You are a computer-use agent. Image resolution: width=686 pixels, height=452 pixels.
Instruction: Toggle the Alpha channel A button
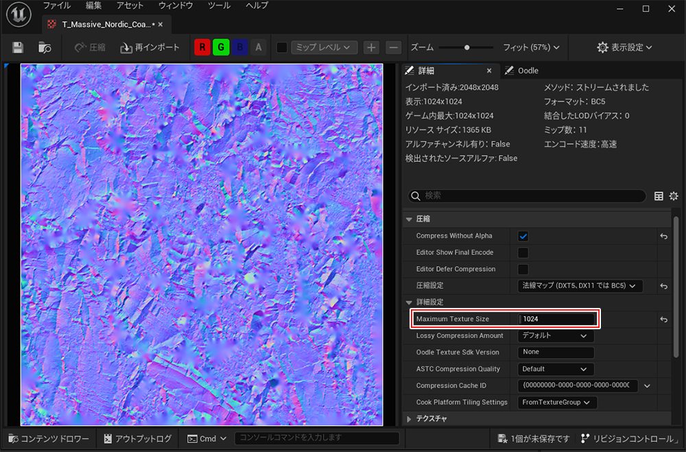pos(258,47)
